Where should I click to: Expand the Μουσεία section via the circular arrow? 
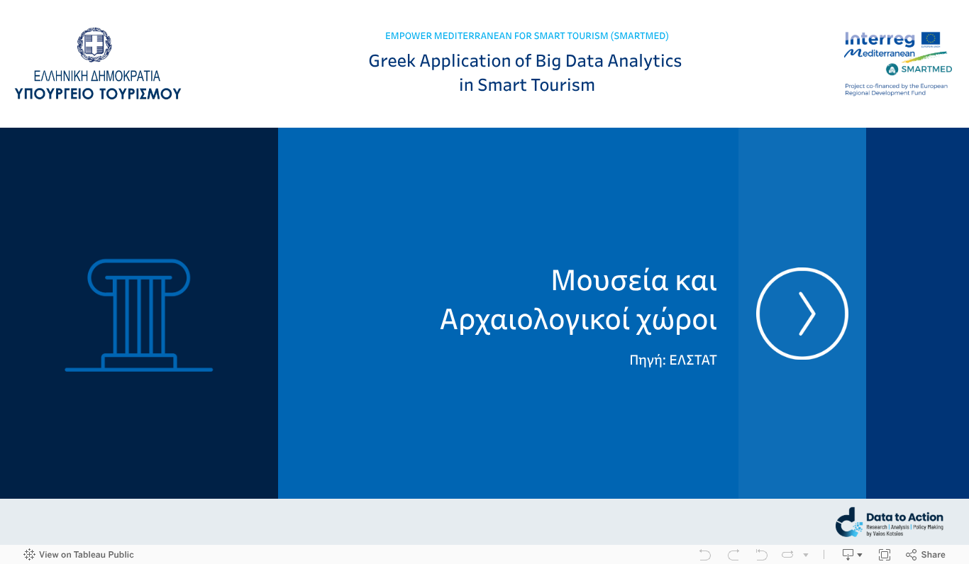(x=802, y=313)
